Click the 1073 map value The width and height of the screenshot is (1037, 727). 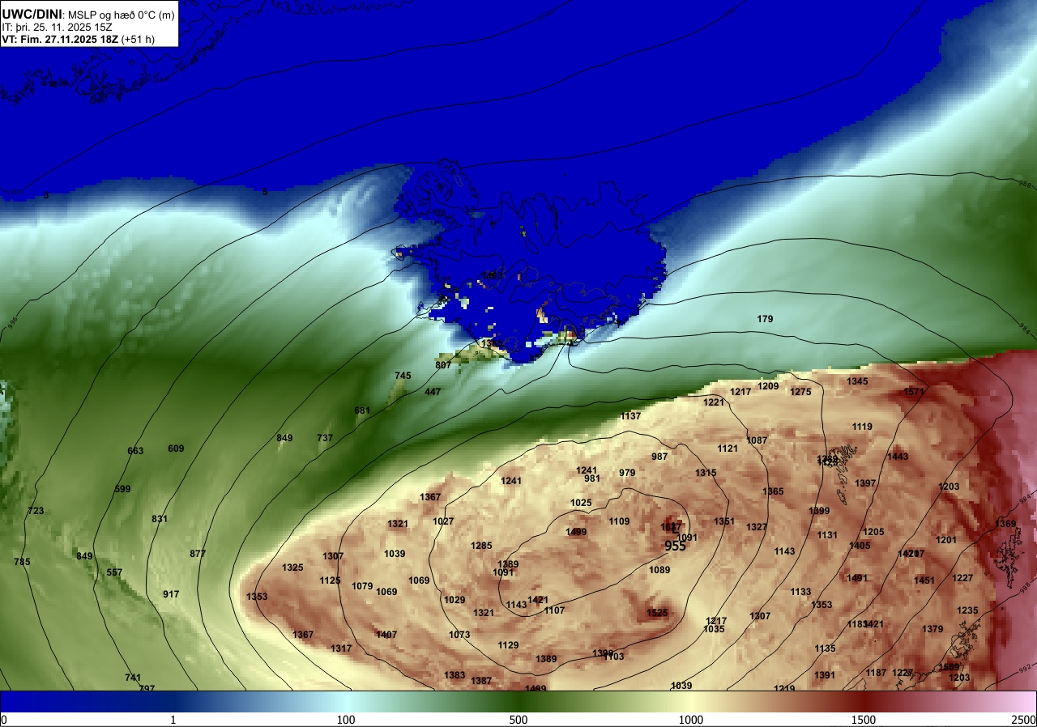point(459,635)
